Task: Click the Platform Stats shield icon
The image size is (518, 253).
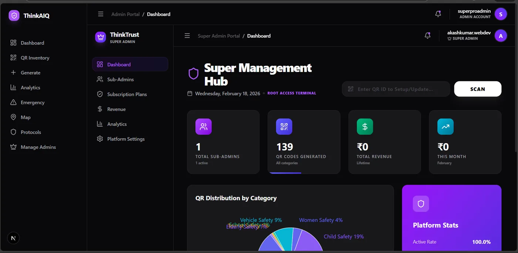Action: (421, 204)
